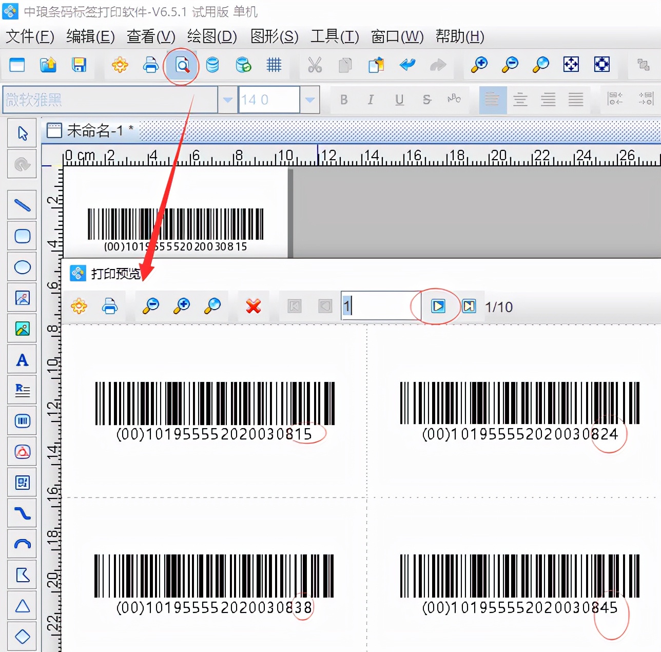
Task: Select the ellipse drawing tool
Action: click(x=22, y=267)
